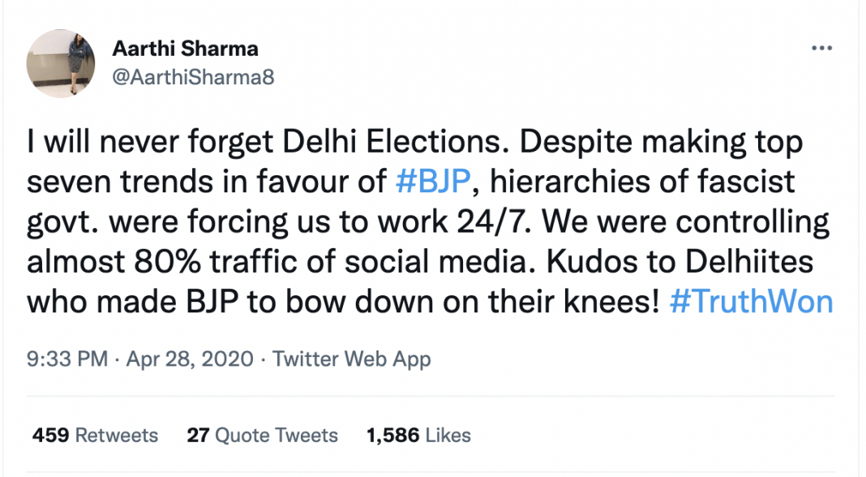Follow the #TruthWon hashtag link
866x477 pixels.
752,302
